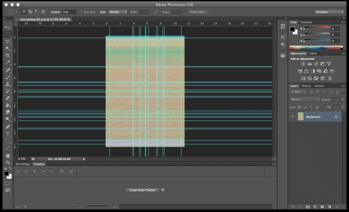The height and width of the screenshot is (212, 349).
Task: Toggle Quick Mask mode icon
Action: (x=7, y=183)
